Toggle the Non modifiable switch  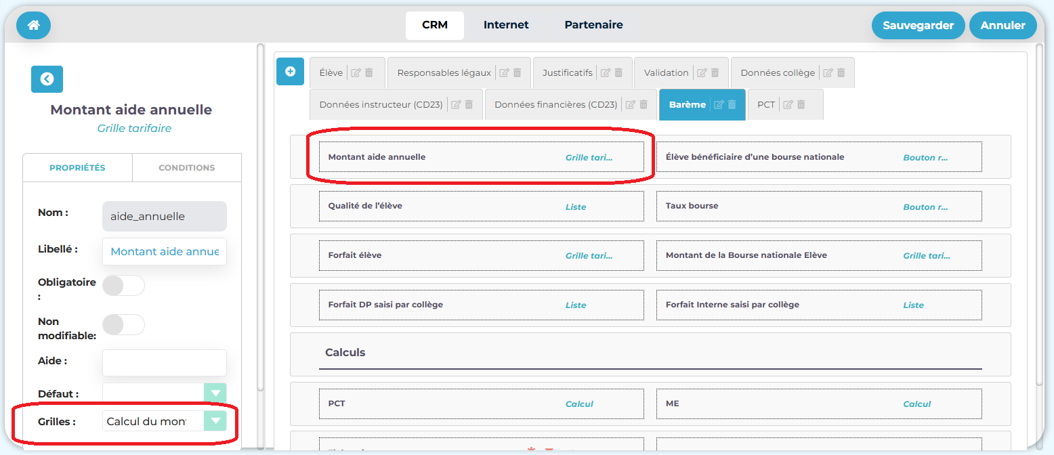[123, 325]
